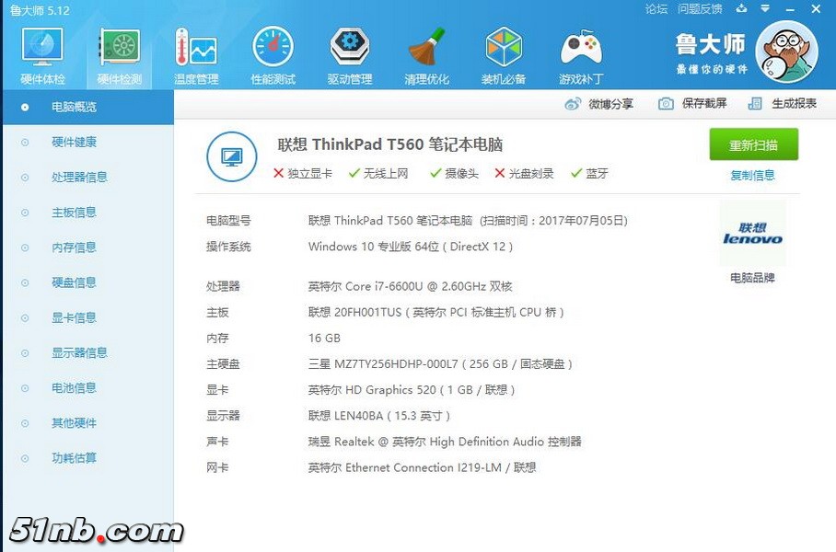Screen dimensions: 836x552
Task: Open the 装机必备 essential software panel
Action: point(504,52)
